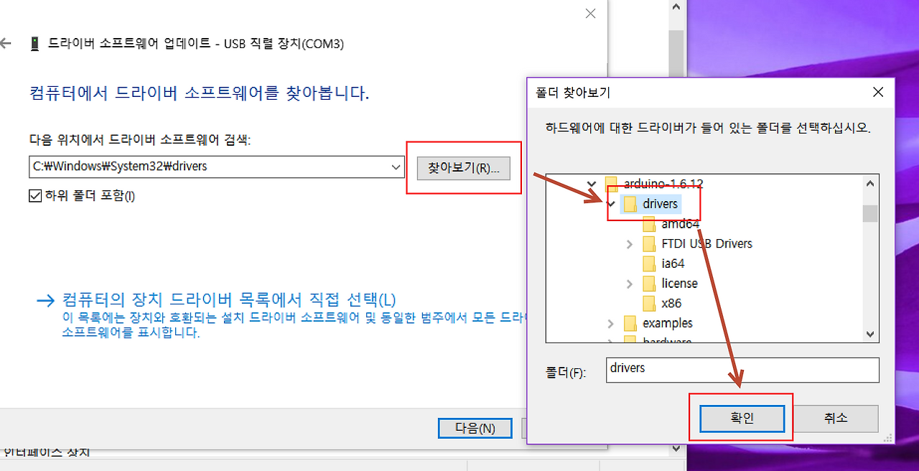Select the amd64 folder icon
Screen dimensions: 919x471
[649, 223]
